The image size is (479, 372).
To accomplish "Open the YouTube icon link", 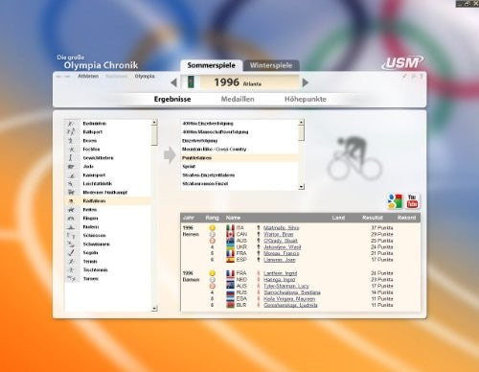I will point(412,201).
